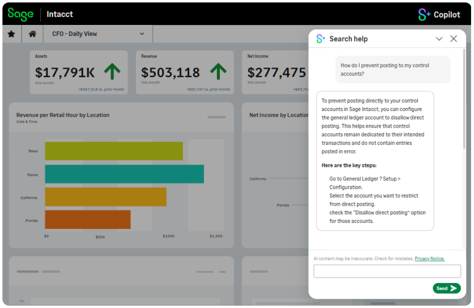Click the Date & Time subtitle
The width and height of the screenshot is (474, 308).
tap(27, 122)
